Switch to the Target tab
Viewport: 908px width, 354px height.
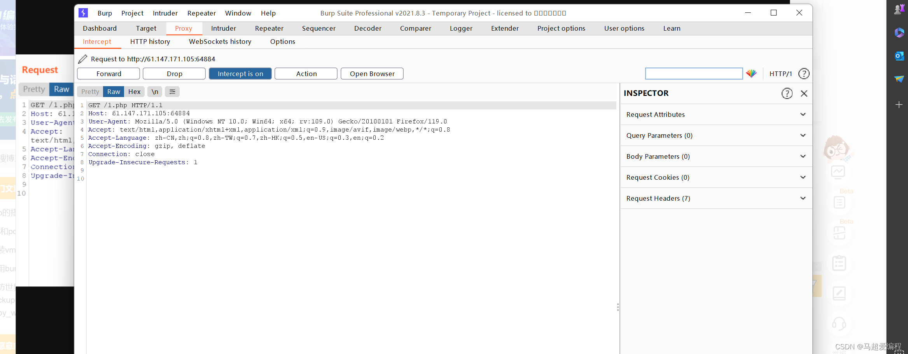[x=146, y=28]
